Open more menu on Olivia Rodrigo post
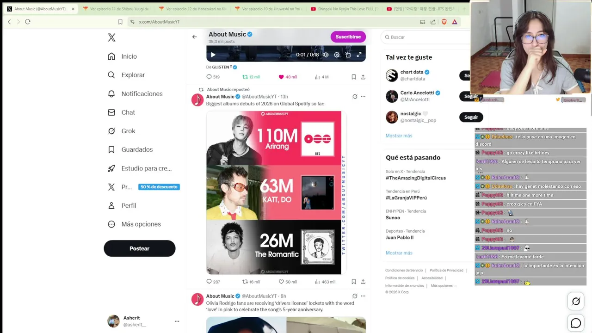Viewport: 592px width, 333px height. click(363, 296)
